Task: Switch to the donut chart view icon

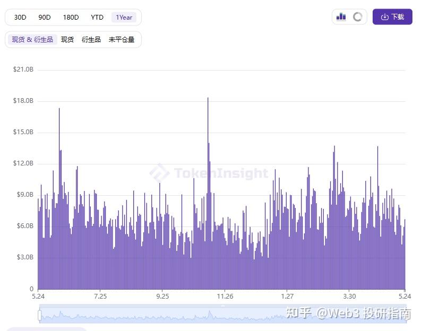Action: (x=357, y=16)
